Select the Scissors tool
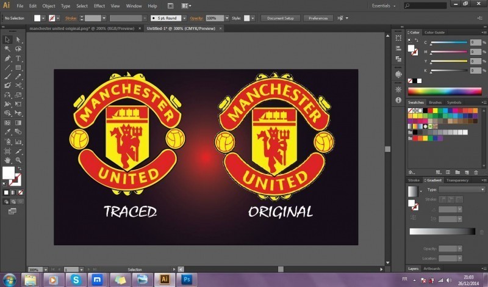 [18, 85]
